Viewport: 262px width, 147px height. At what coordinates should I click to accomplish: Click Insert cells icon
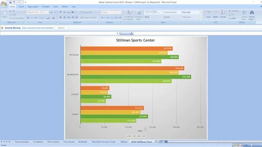(x=208, y=12)
